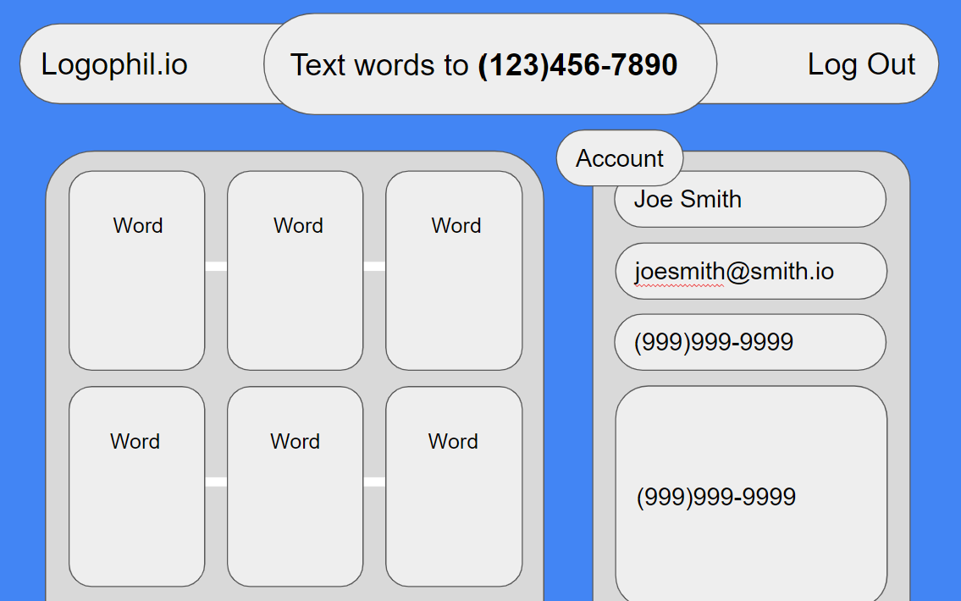Open the first Word card in bottom row
Screen dimensions: 961x601
(x=136, y=487)
